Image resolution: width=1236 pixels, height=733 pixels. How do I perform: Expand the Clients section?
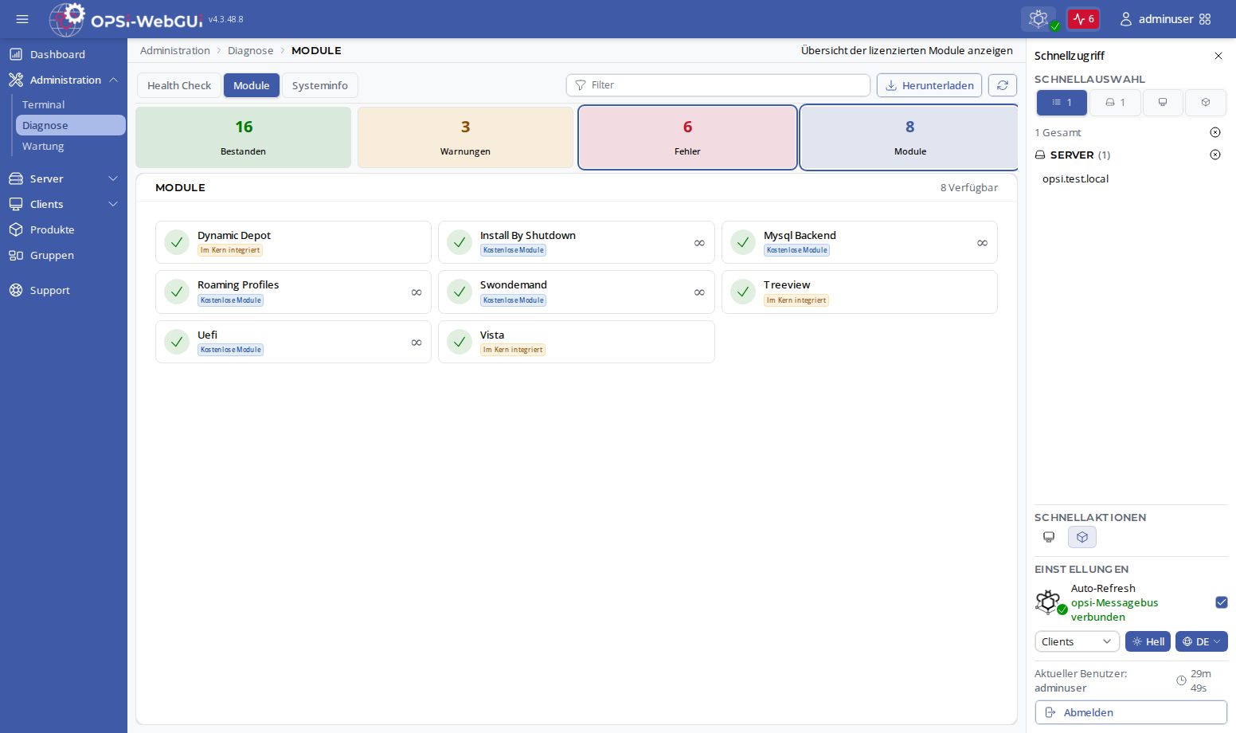pos(64,204)
